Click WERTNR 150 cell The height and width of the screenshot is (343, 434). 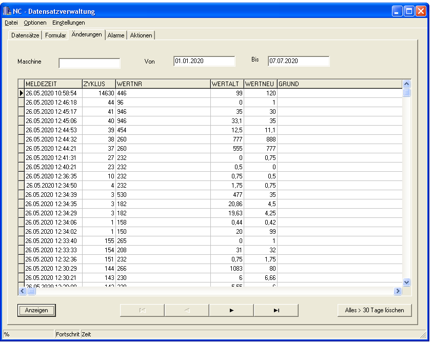163,232
